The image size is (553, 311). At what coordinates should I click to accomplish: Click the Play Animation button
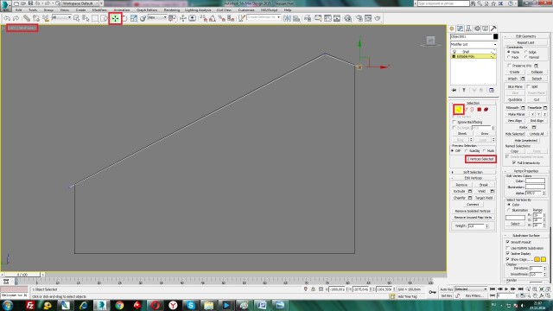point(506,289)
